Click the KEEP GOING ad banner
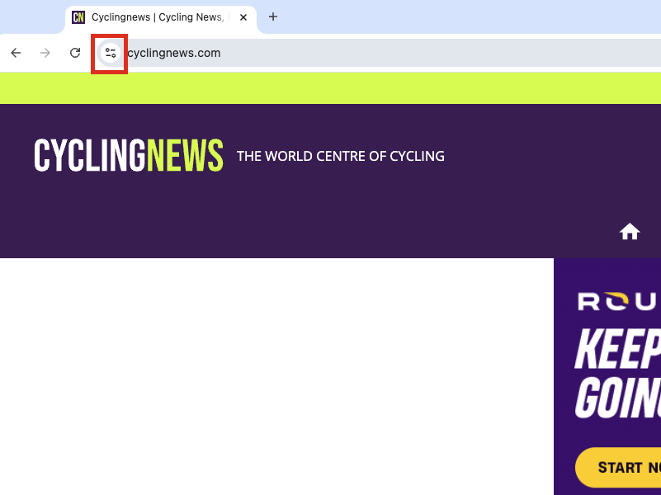Image resolution: width=661 pixels, height=495 pixels. pyautogui.click(x=607, y=376)
